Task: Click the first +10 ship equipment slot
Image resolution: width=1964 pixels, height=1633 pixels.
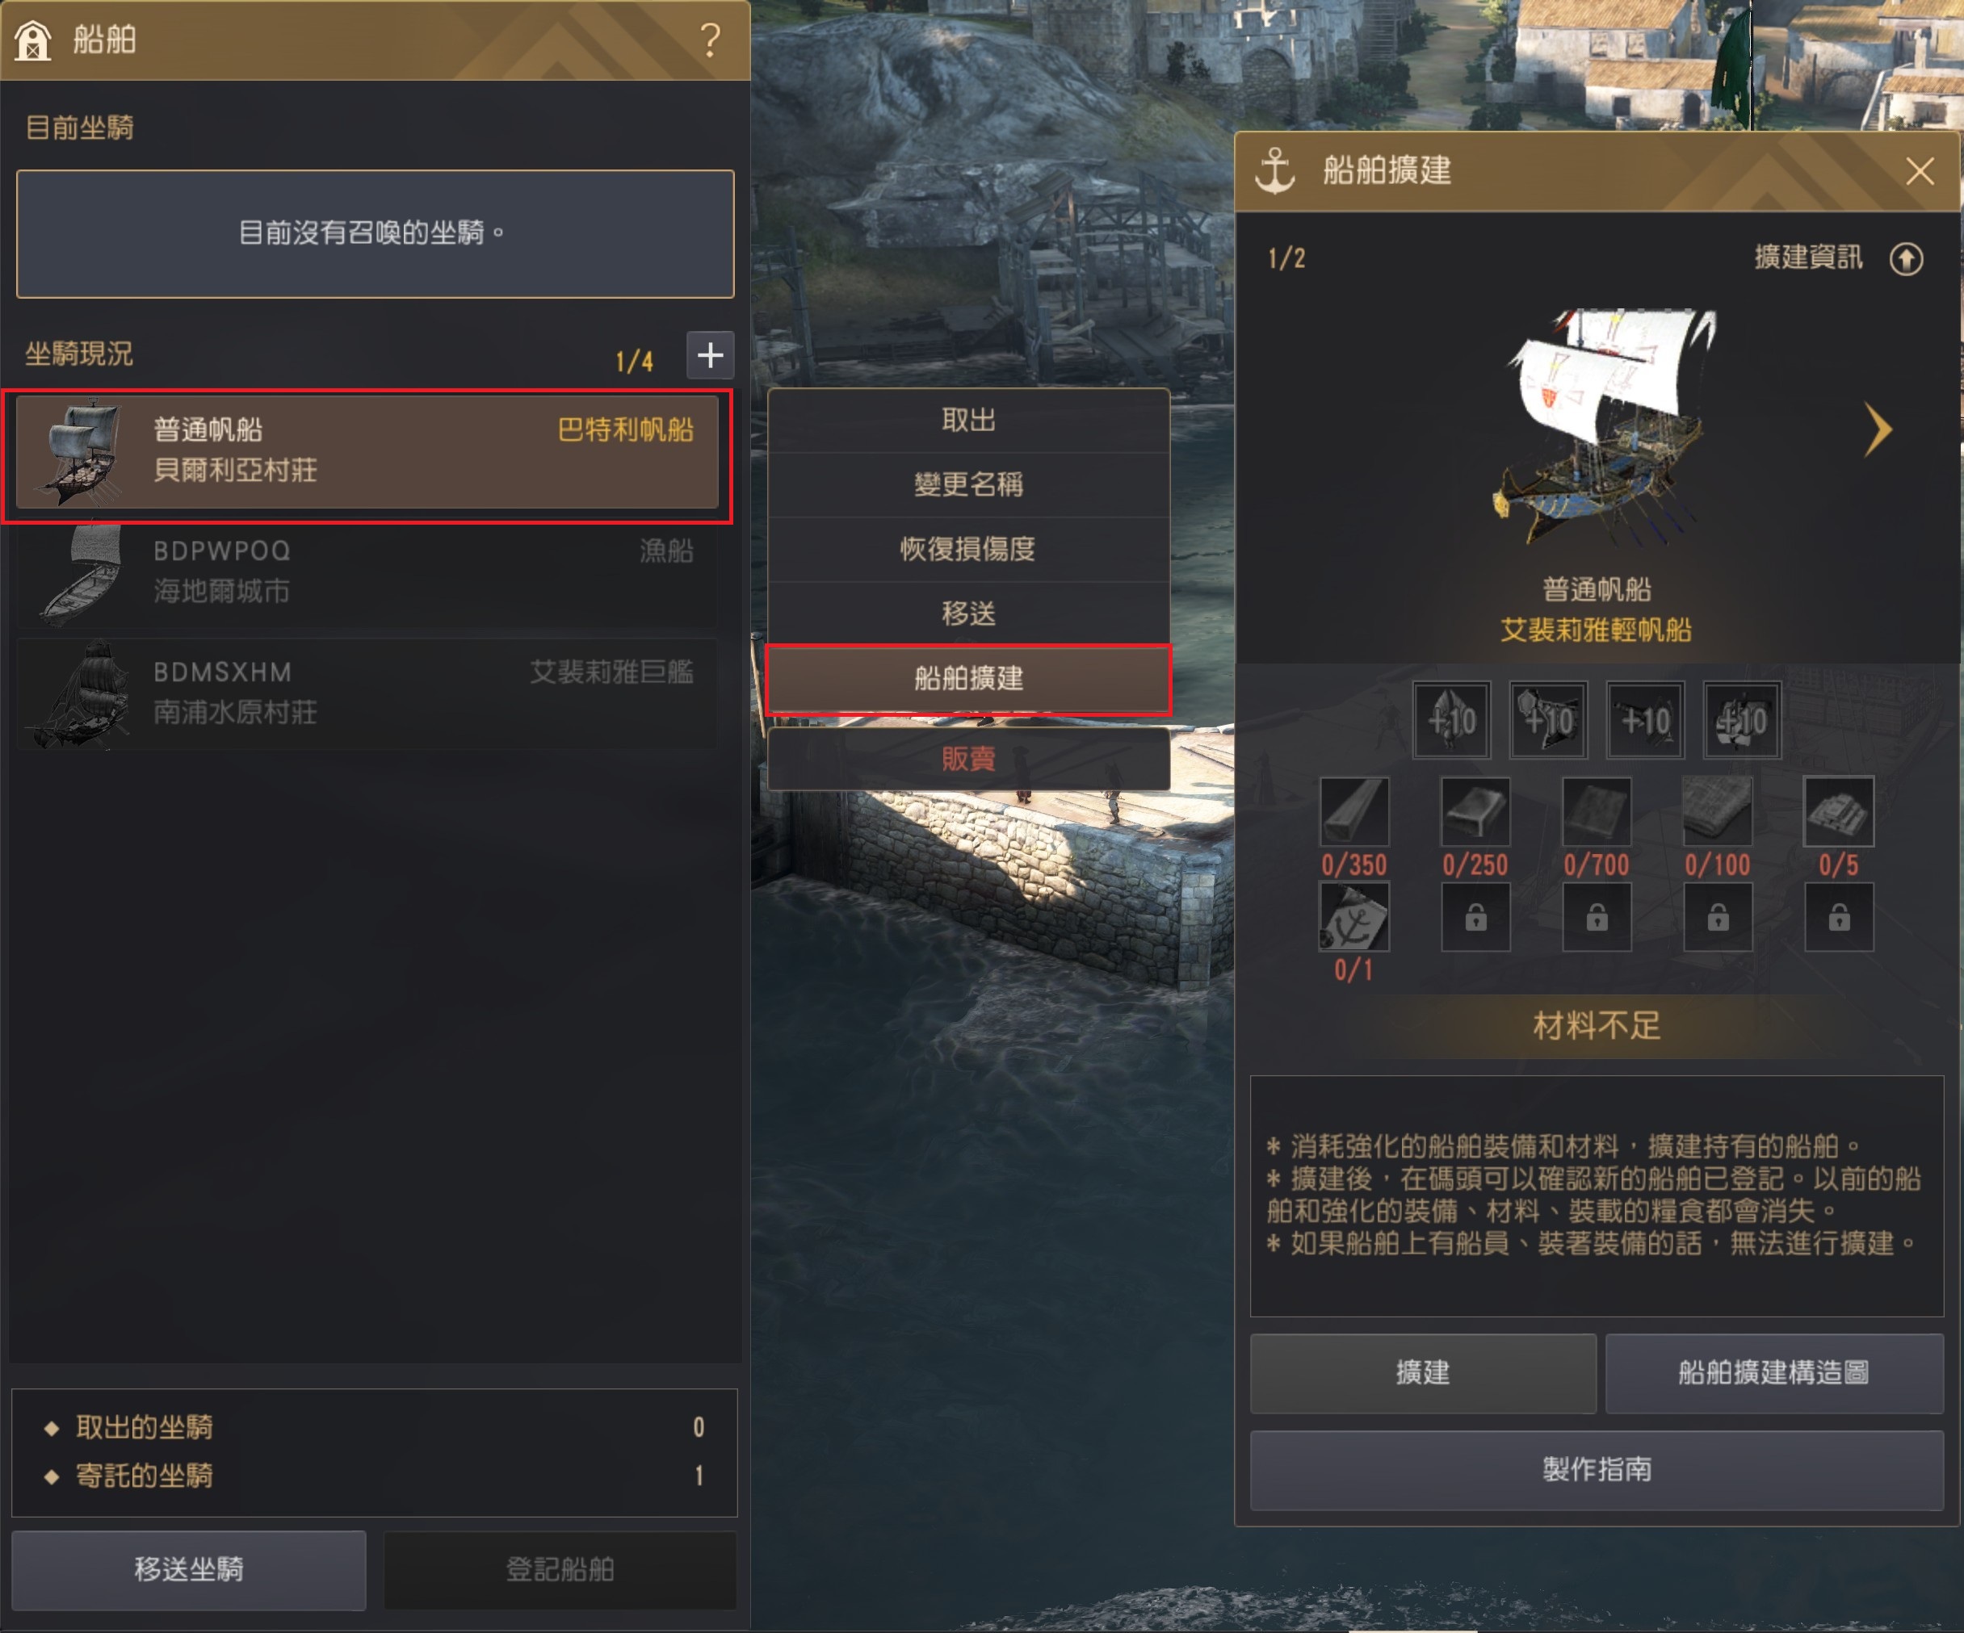Action: 1451,720
